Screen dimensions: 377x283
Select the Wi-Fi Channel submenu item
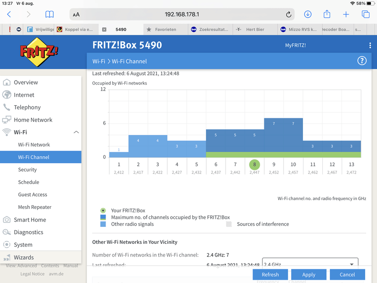pos(41,157)
